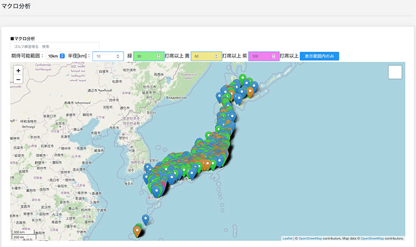Open the Leaflet attribution link
The height and width of the screenshot is (247, 416).
tap(287, 239)
